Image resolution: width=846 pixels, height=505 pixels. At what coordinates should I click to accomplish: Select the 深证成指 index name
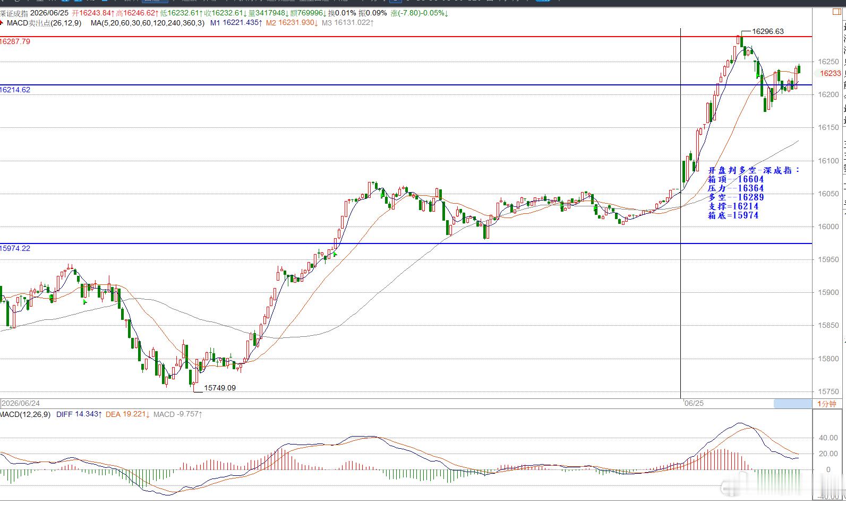14,13
